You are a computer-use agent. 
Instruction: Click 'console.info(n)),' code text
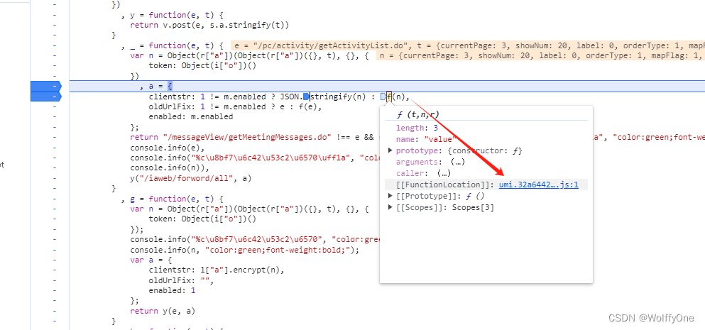pos(170,167)
